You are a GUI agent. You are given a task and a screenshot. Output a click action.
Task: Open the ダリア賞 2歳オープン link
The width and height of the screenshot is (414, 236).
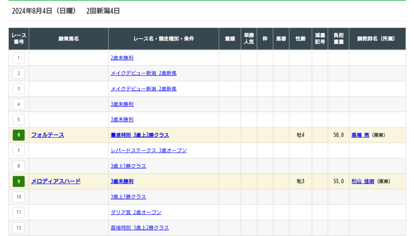(136, 212)
